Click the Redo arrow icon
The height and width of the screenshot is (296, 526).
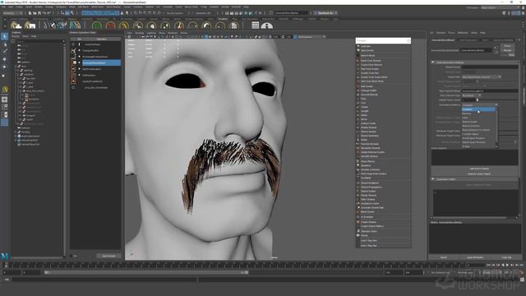[x=48, y=13]
